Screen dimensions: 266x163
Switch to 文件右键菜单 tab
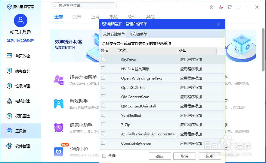click(114, 34)
